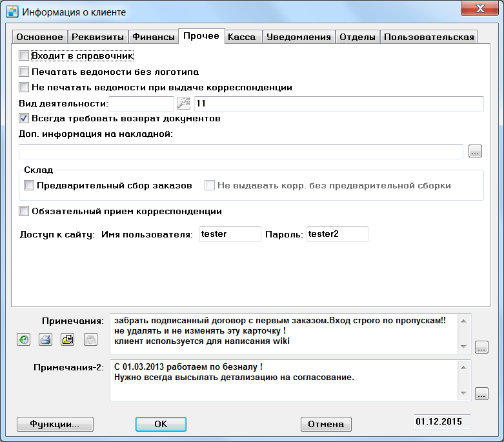The height and width of the screenshot is (442, 504).
Task: Click down arrow of Примечания scrollbar
Action: [x=463, y=347]
